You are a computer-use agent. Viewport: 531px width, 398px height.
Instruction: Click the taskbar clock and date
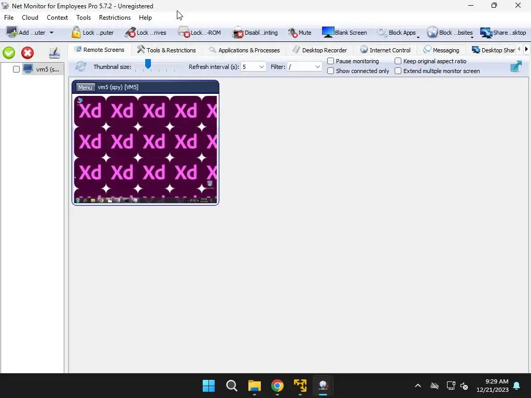(493, 386)
